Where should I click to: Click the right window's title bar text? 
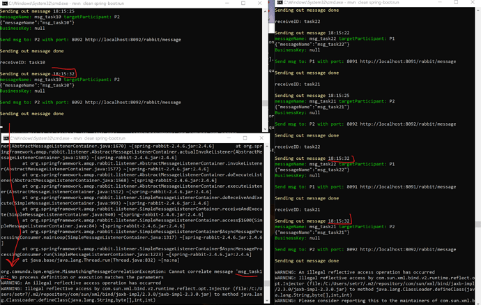coord(335,3)
